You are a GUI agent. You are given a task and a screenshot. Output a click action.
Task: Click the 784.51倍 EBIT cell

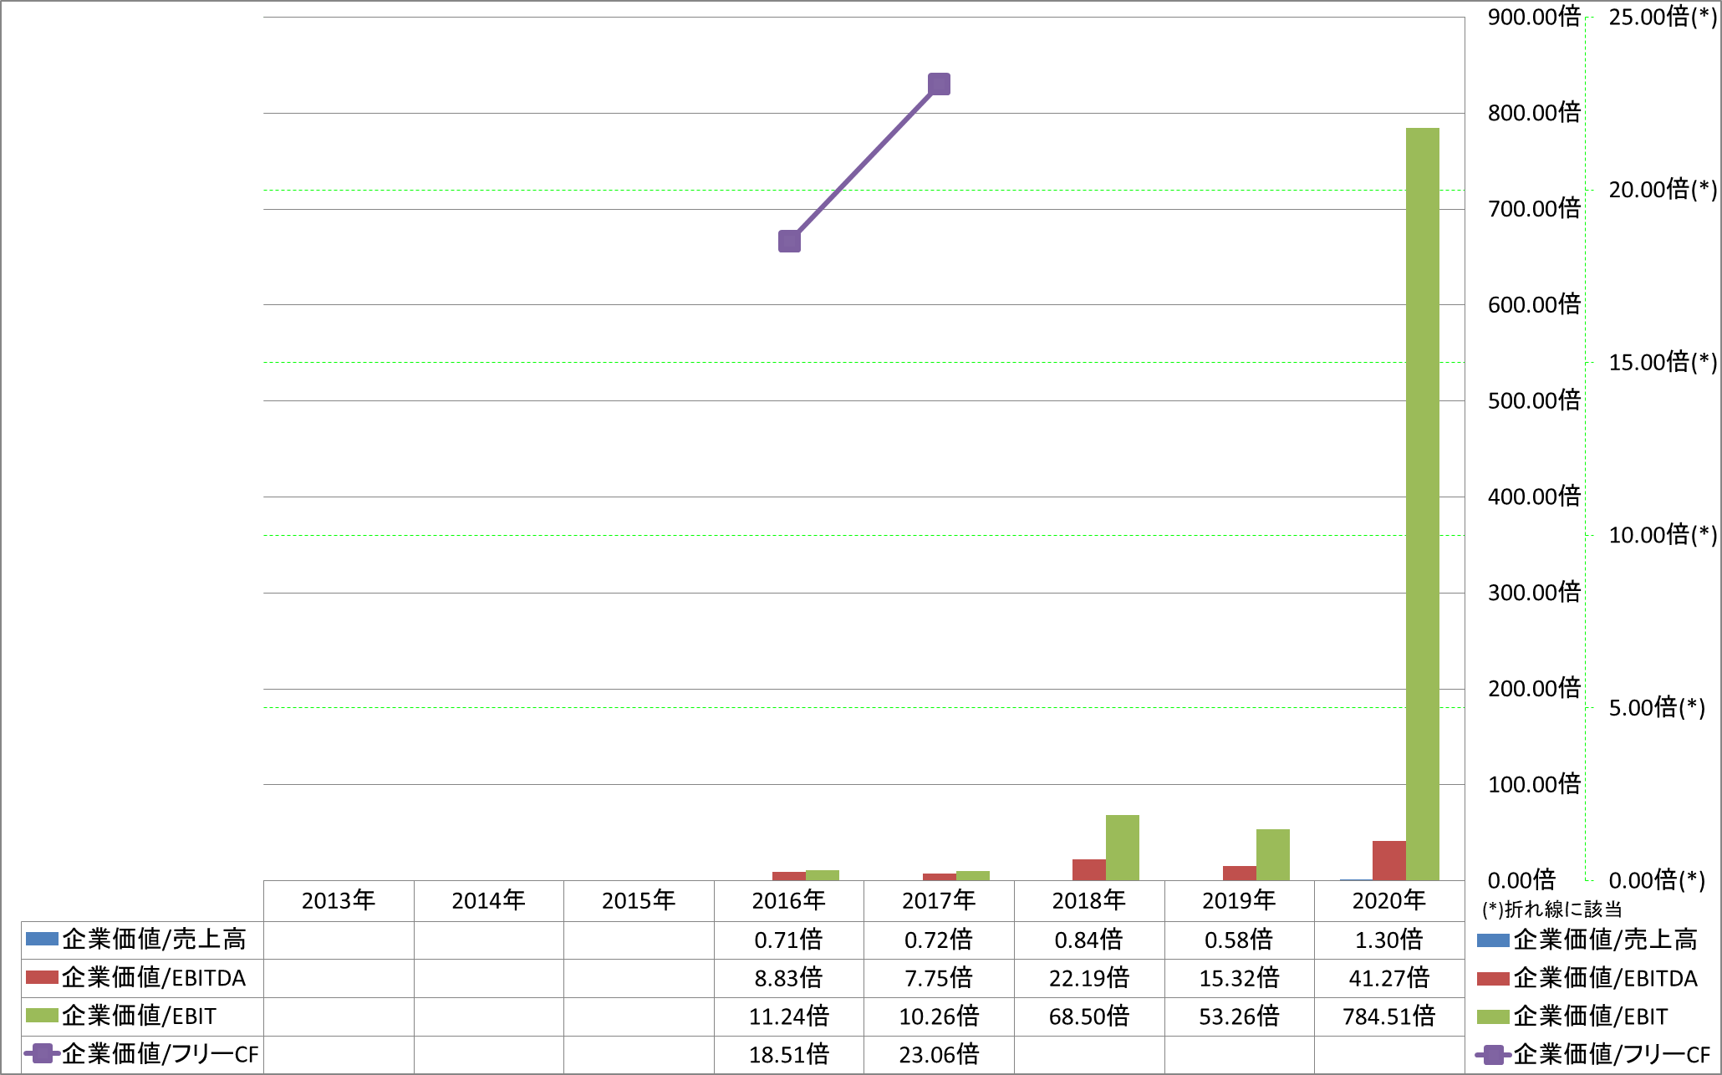1389,1016
